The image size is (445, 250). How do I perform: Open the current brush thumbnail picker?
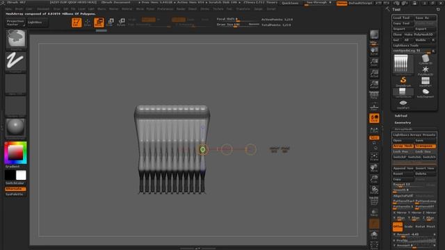pos(16,39)
